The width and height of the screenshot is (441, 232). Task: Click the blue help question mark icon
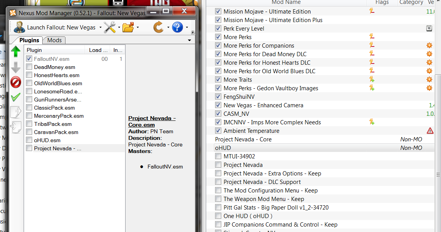pos(177,27)
